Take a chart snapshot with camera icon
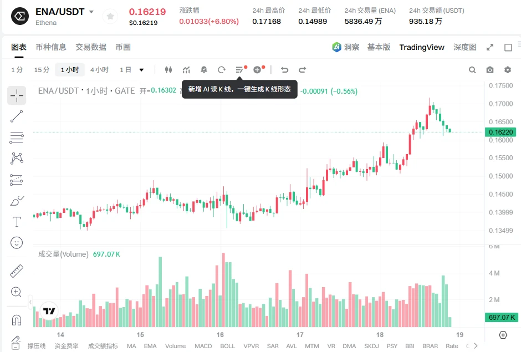This screenshot has height=352, width=521. 490,70
